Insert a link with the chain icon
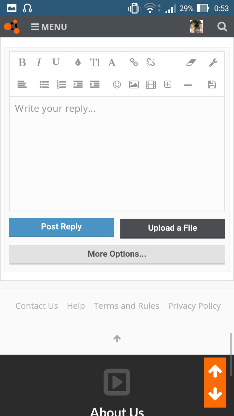 point(134,62)
